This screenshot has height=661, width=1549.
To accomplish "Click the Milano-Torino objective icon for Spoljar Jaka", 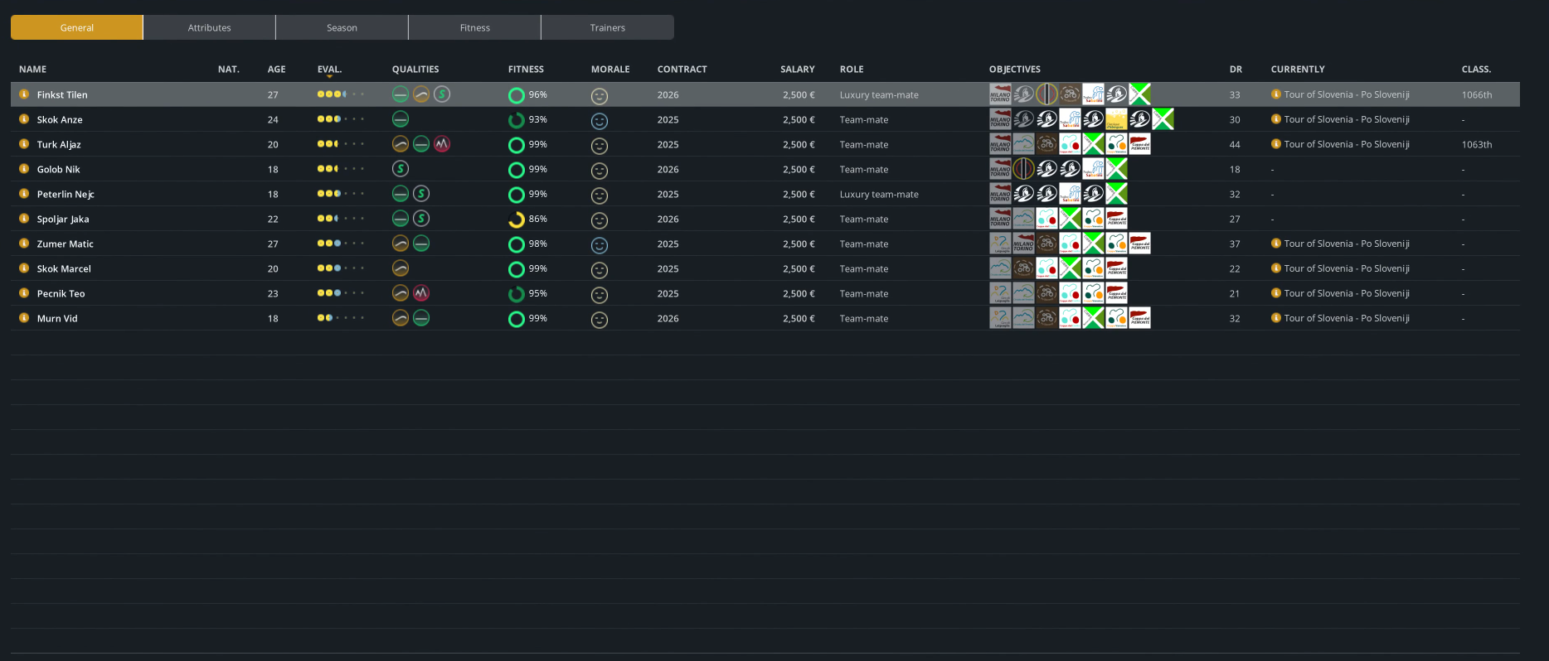I will pyautogui.click(x=1000, y=219).
